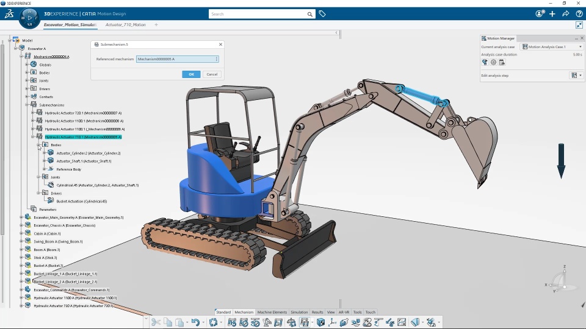This screenshot has width=586, height=329.
Task: Open the Machine Elements toolbar tab
Action: [272, 312]
